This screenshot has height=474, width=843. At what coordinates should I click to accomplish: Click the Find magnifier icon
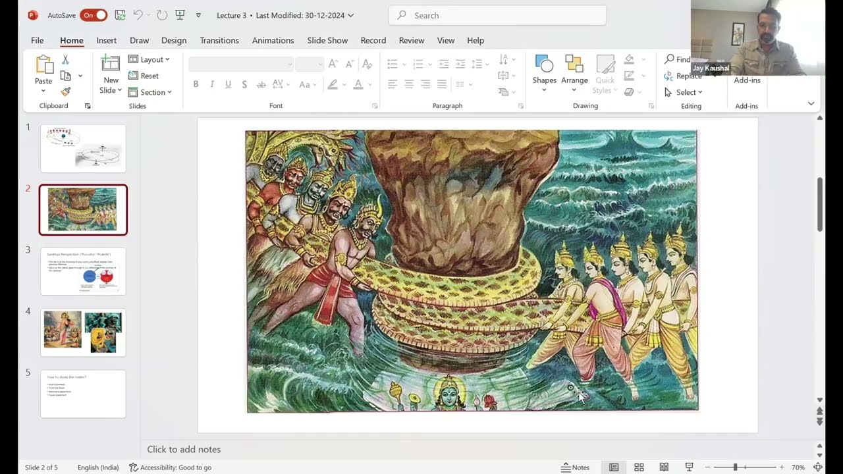669,59
